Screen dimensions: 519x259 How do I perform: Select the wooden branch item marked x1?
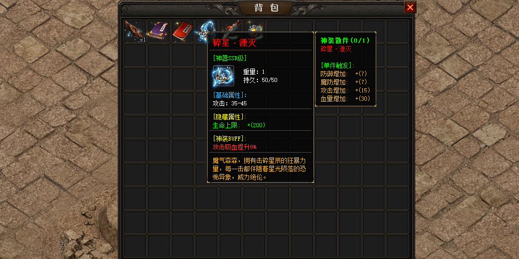(135, 32)
